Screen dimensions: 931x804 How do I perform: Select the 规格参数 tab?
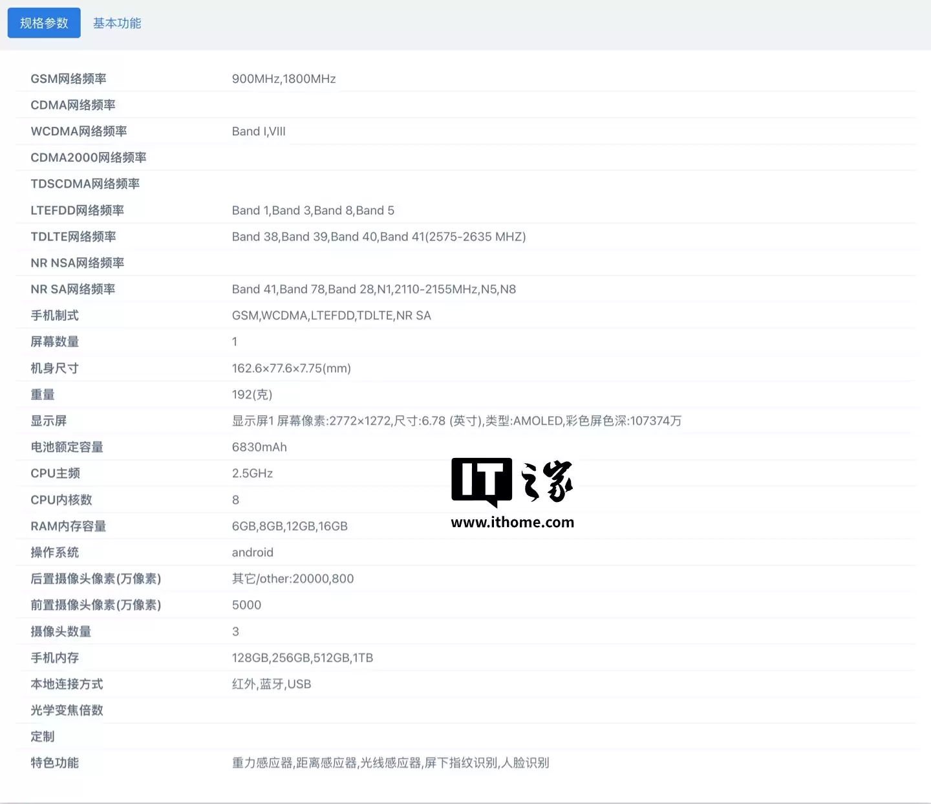point(43,22)
